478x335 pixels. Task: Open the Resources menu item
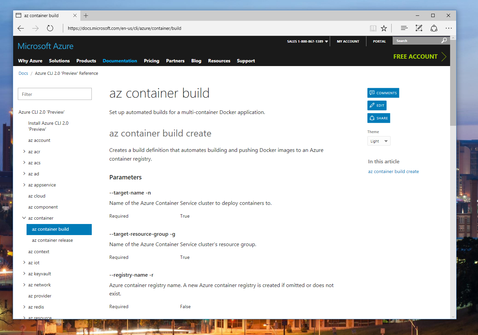pos(219,61)
